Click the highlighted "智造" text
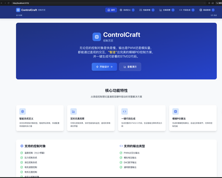Screen dimensions: 222x178 coord(112,52)
